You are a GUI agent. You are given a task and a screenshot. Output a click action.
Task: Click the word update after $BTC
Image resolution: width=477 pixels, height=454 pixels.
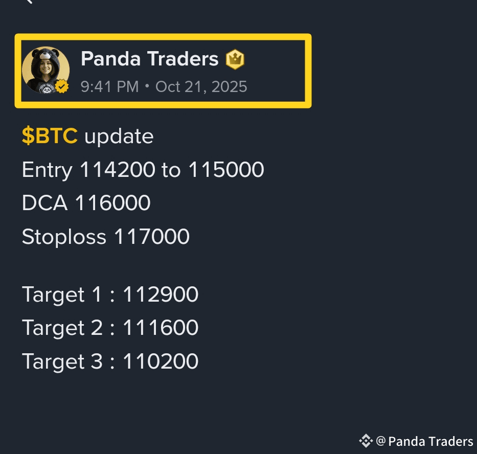[x=119, y=137]
